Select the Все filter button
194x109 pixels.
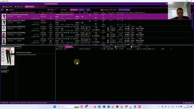point(88,10)
